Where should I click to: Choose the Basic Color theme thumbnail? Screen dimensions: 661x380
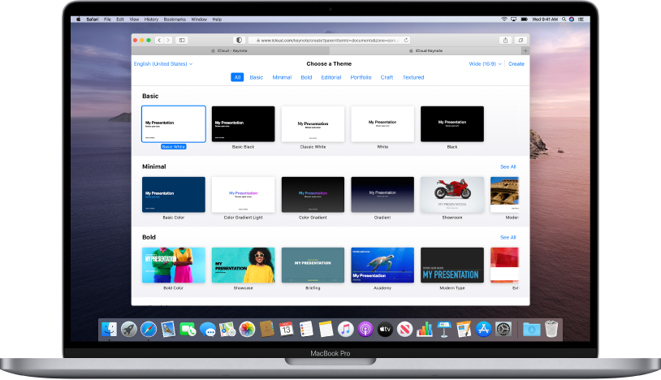coord(174,195)
